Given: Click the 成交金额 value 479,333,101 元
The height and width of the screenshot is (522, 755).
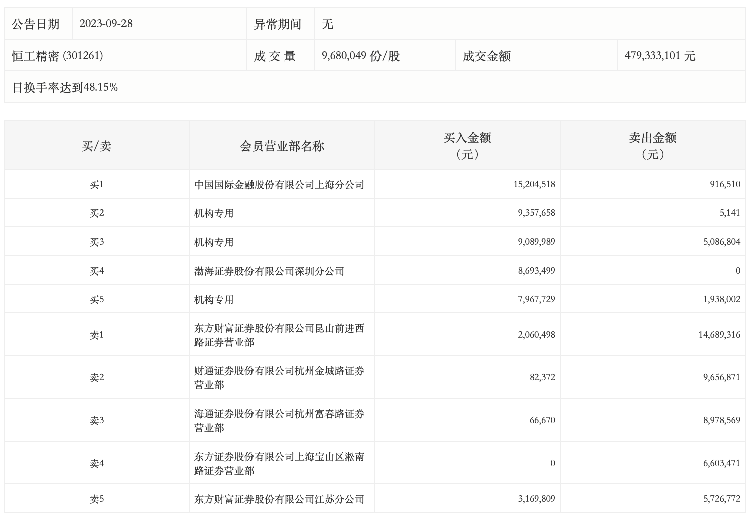Looking at the screenshot, I should tap(660, 56).
